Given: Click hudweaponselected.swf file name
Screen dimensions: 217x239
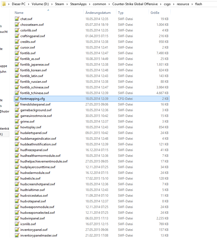Looking at the screenshot, I should pos(37,212).
